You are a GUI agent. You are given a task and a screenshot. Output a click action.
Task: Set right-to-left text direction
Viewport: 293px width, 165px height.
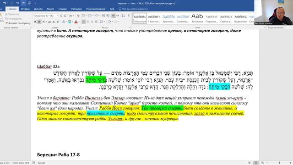click(118, 16)
